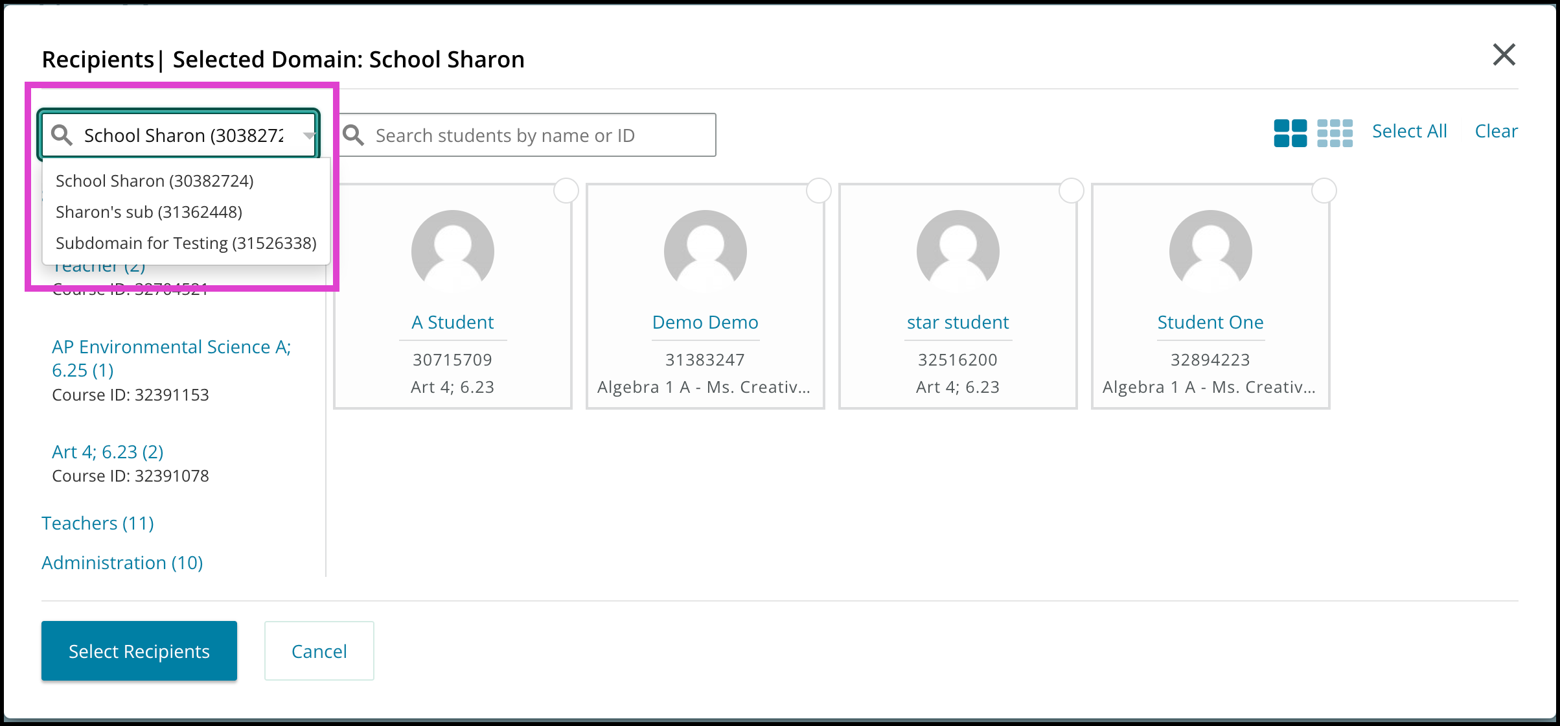Collapse the domain dropdown arrow
Screen dimensions: 1560x726
tap(309, 135)
